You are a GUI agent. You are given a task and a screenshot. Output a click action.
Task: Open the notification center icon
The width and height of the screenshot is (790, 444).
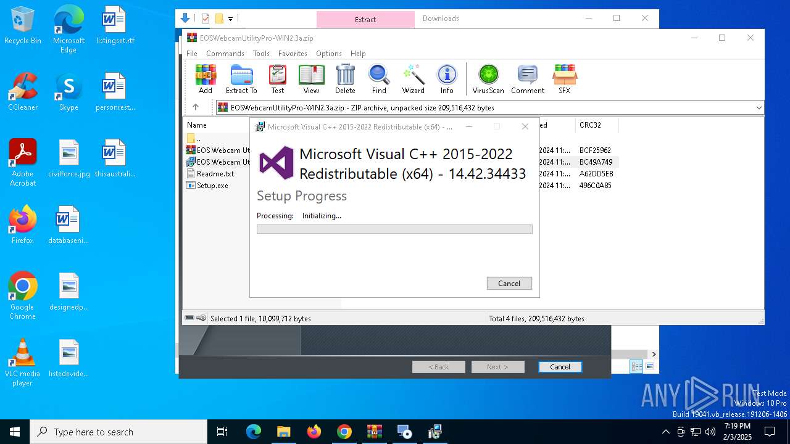click(x=770, y=432)
